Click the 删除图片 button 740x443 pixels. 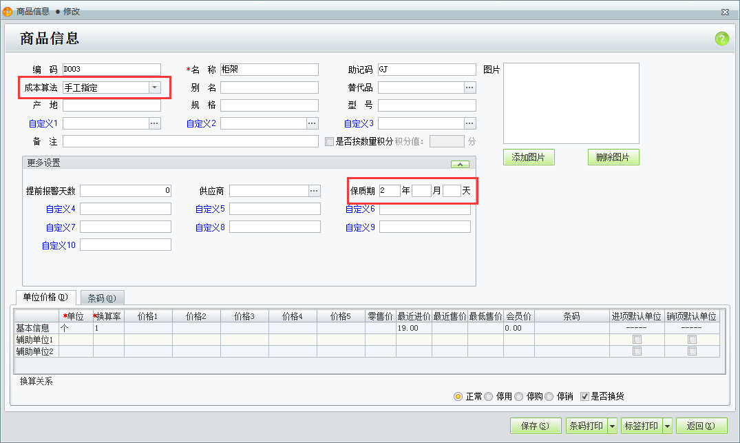click(x=613, y=157)
